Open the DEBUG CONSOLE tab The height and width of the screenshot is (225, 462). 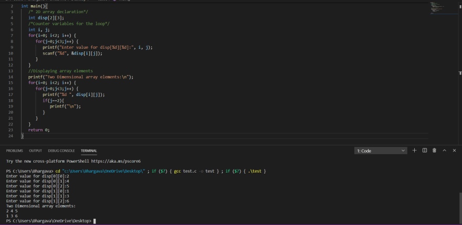click(x=61, y=151)
